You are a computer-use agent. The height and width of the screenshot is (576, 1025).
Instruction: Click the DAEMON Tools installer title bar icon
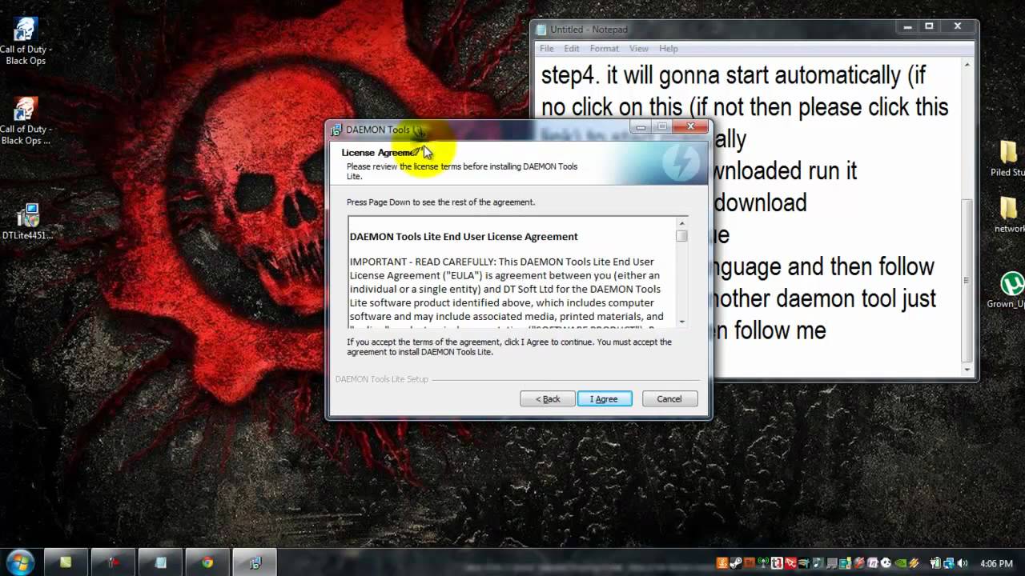[337, 130]
